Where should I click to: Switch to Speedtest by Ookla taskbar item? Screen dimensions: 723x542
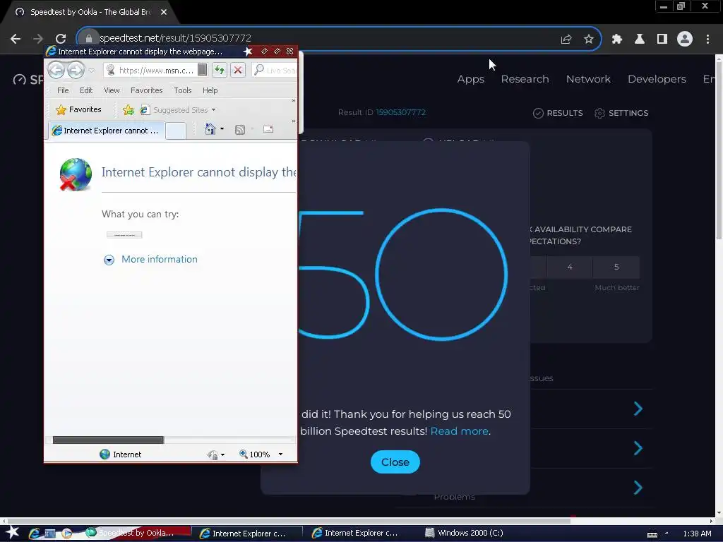[x=138, y=533]
